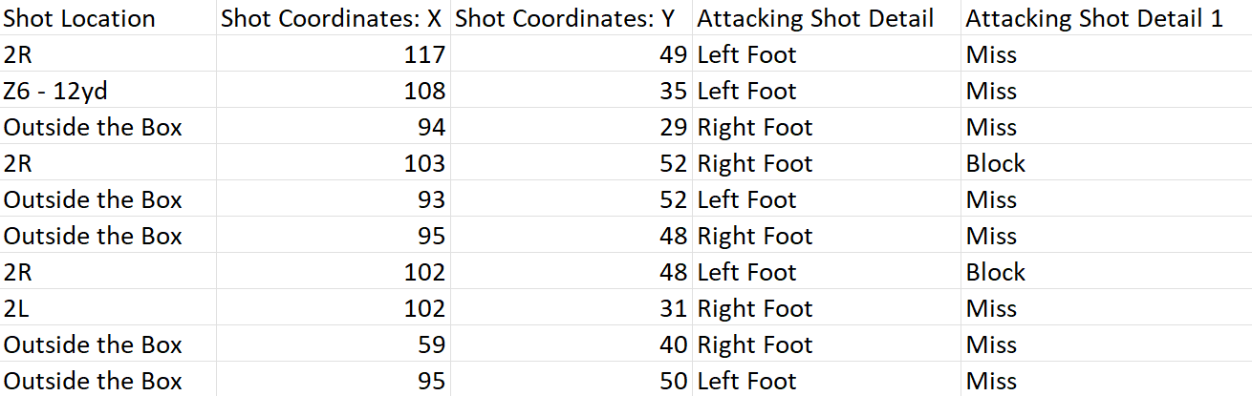This screenshot has width=1252, height=396.
Task: Select the 2L shot location cell
Action: (x=108, y=308)
